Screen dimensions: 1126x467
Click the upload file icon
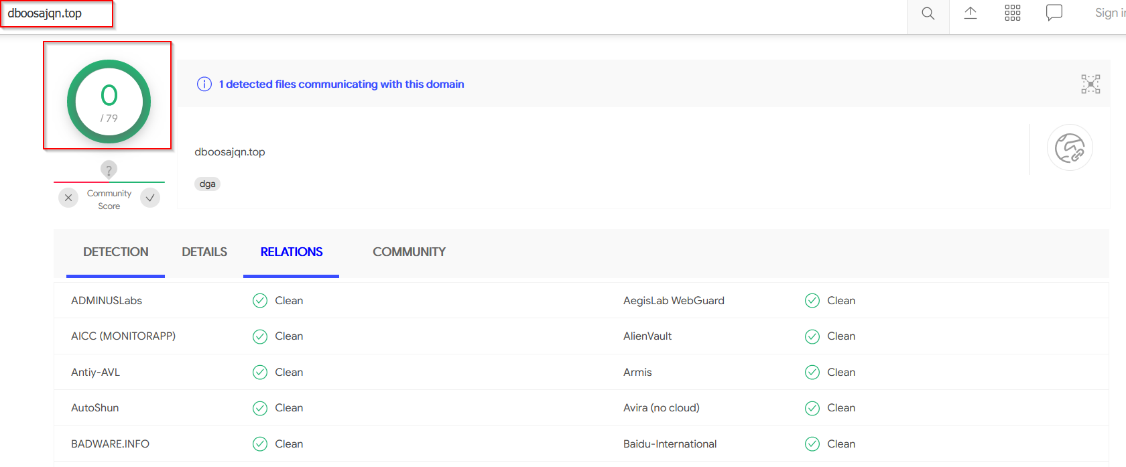[970, 13]
